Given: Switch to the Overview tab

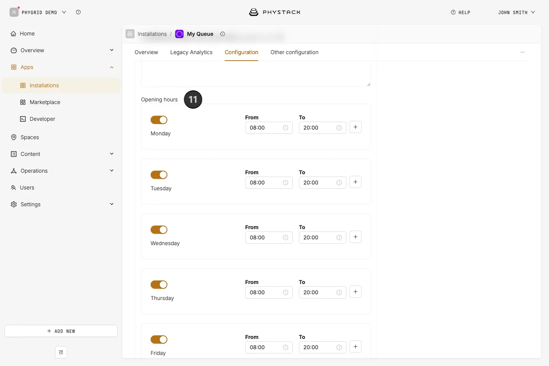Looking at the screenshot, I should tap(146, 52).
